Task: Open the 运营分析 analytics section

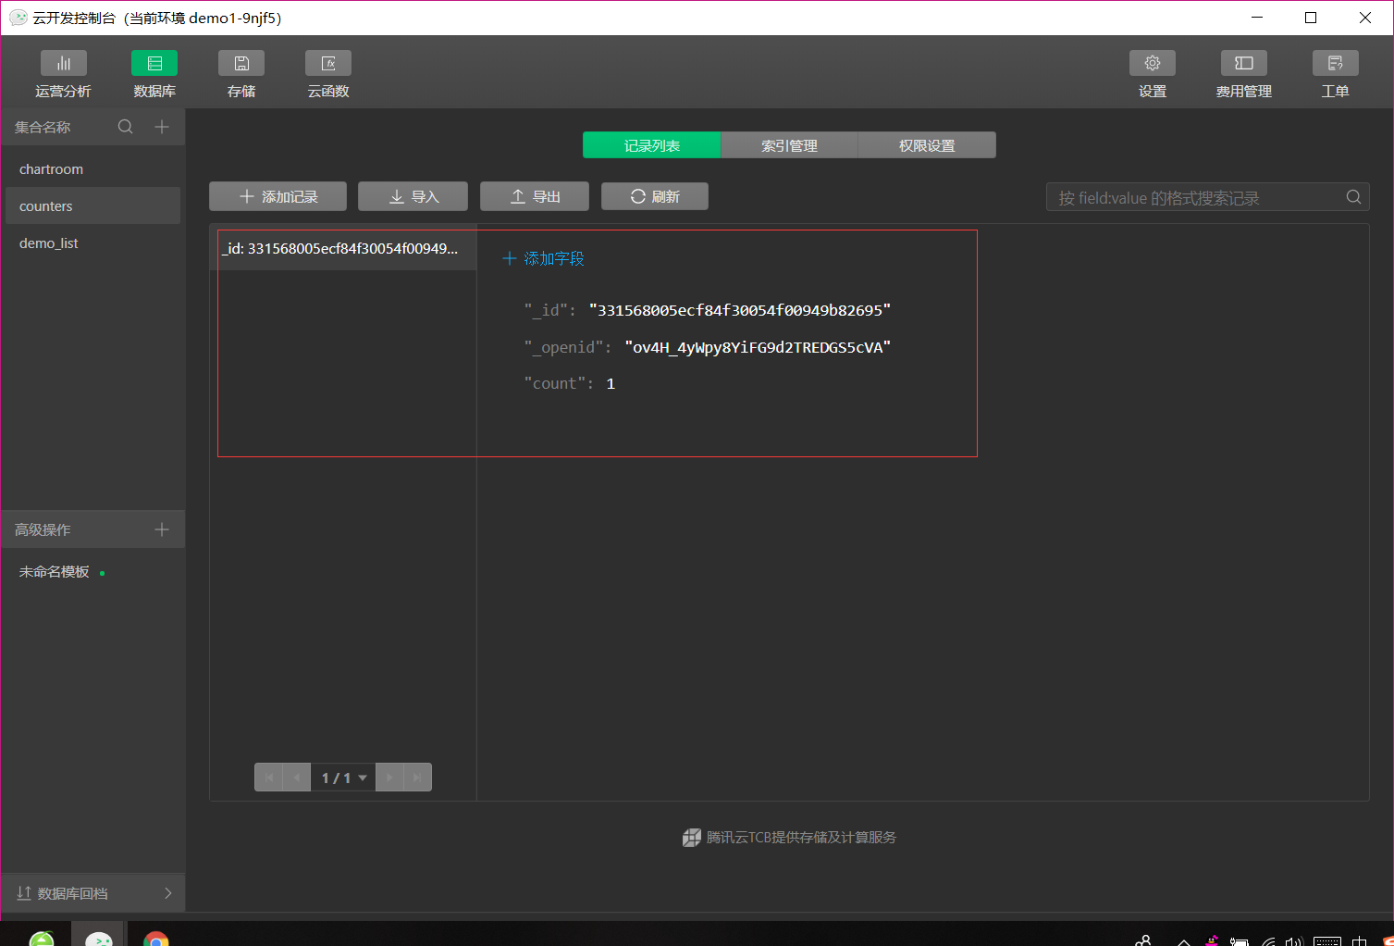Action: (x=63, y=74)
